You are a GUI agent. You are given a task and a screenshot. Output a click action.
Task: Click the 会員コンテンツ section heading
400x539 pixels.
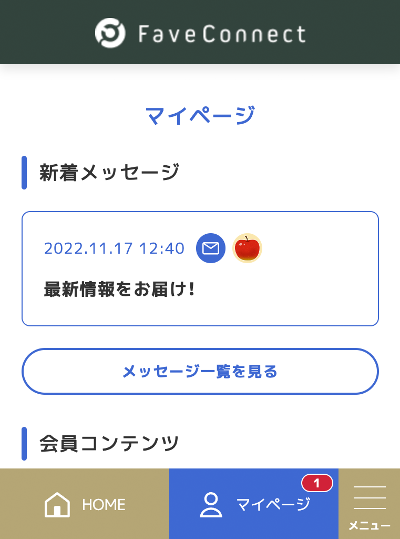(x=109, y=443)
